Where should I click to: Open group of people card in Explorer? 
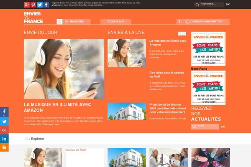click(x=169, y=157)
